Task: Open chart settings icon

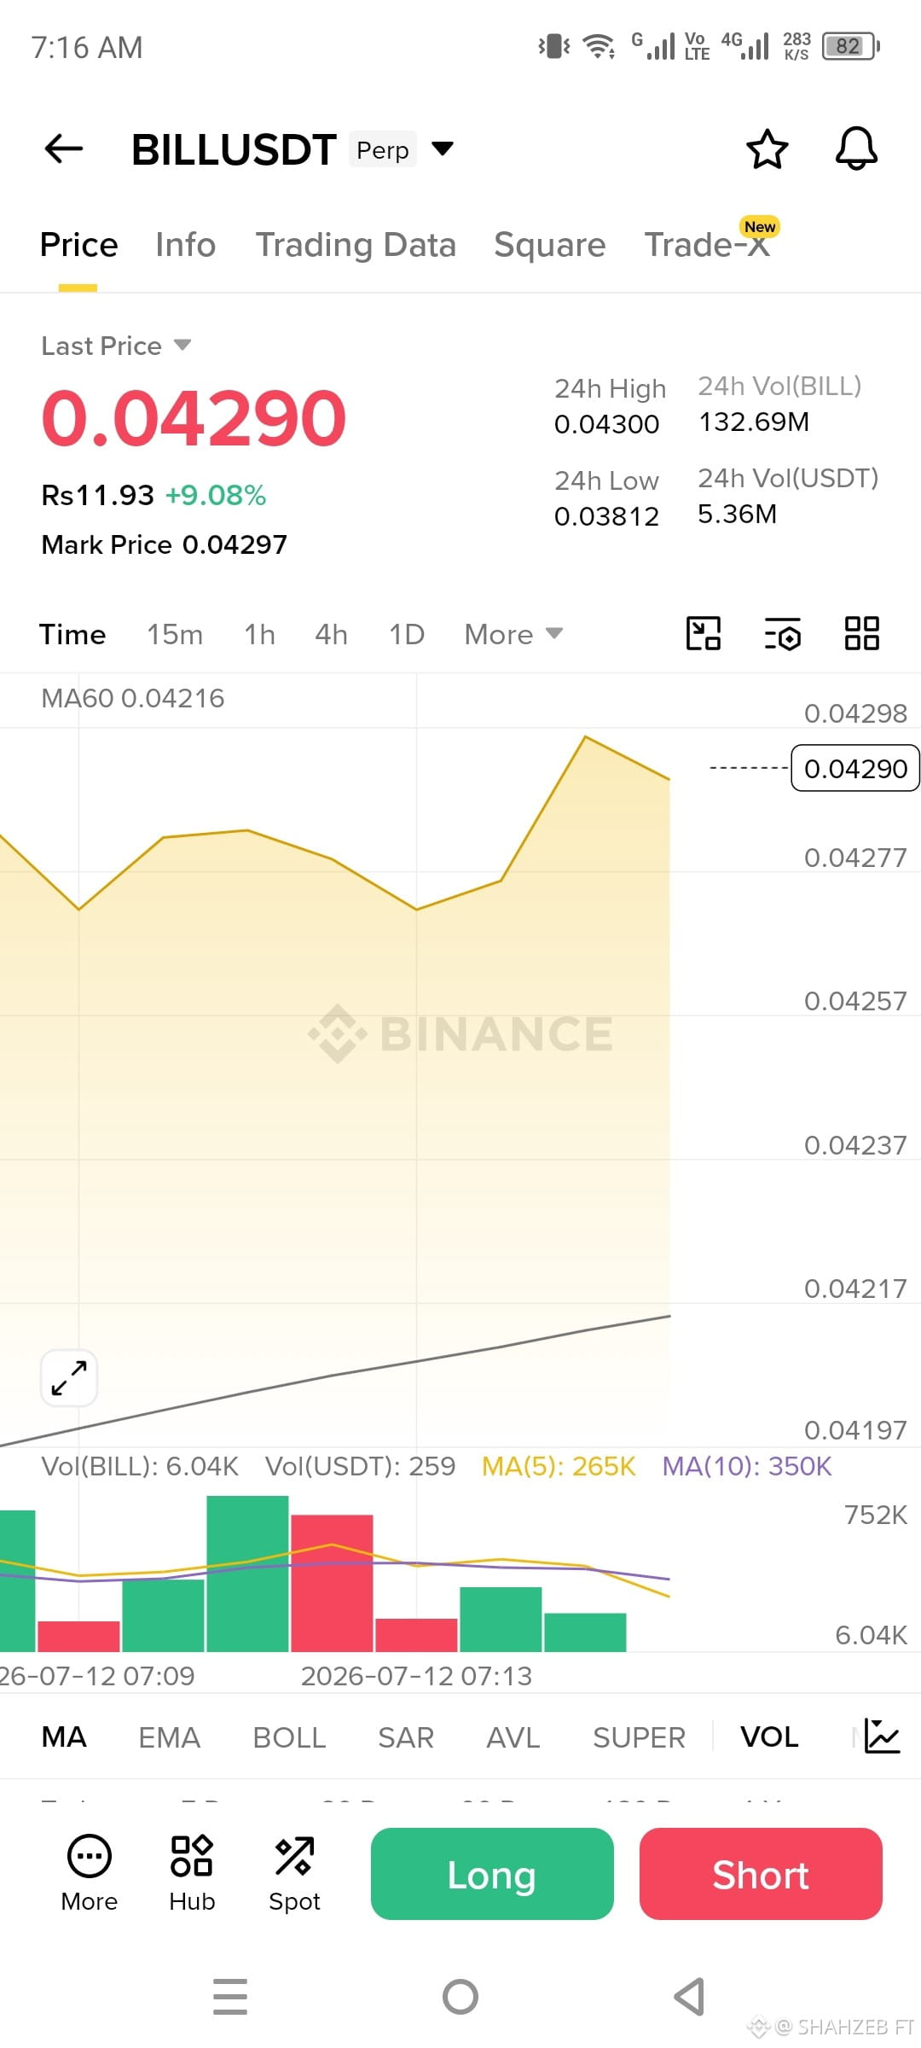Action: point(782,634)
